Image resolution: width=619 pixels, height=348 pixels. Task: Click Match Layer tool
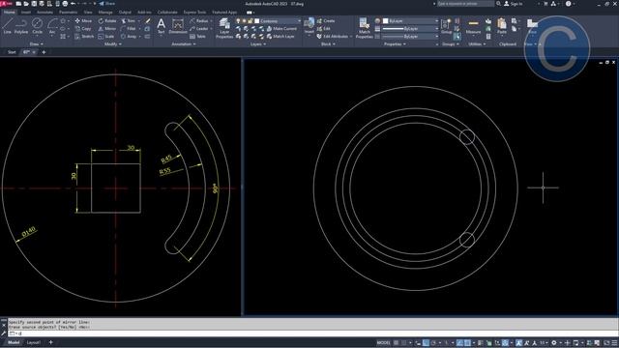(280, 37)
